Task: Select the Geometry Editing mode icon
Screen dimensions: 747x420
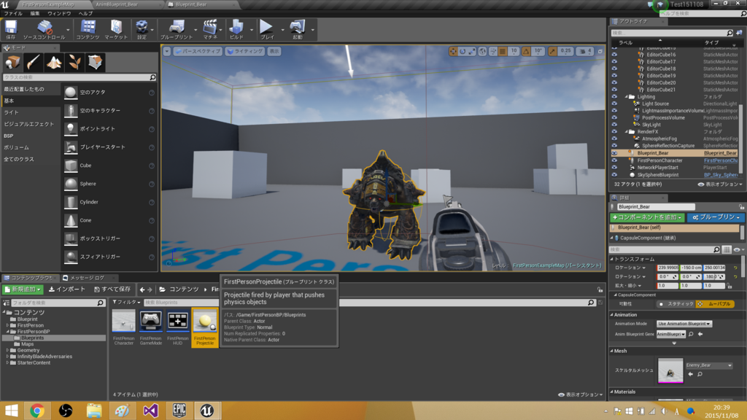Action: pyautogui.click(x=95, y=63)
